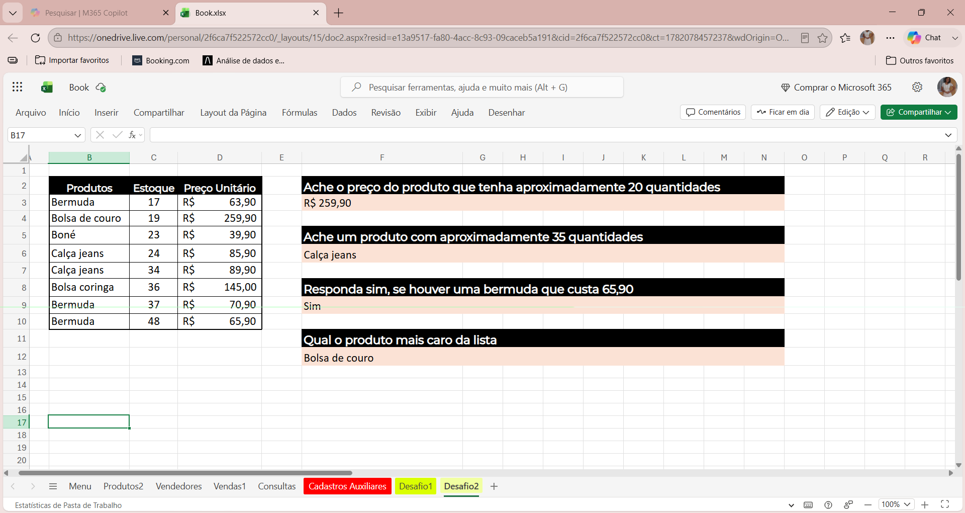Check the cloud save status icon
This screenshot has width=965, height=513.
tap(101, 88)
